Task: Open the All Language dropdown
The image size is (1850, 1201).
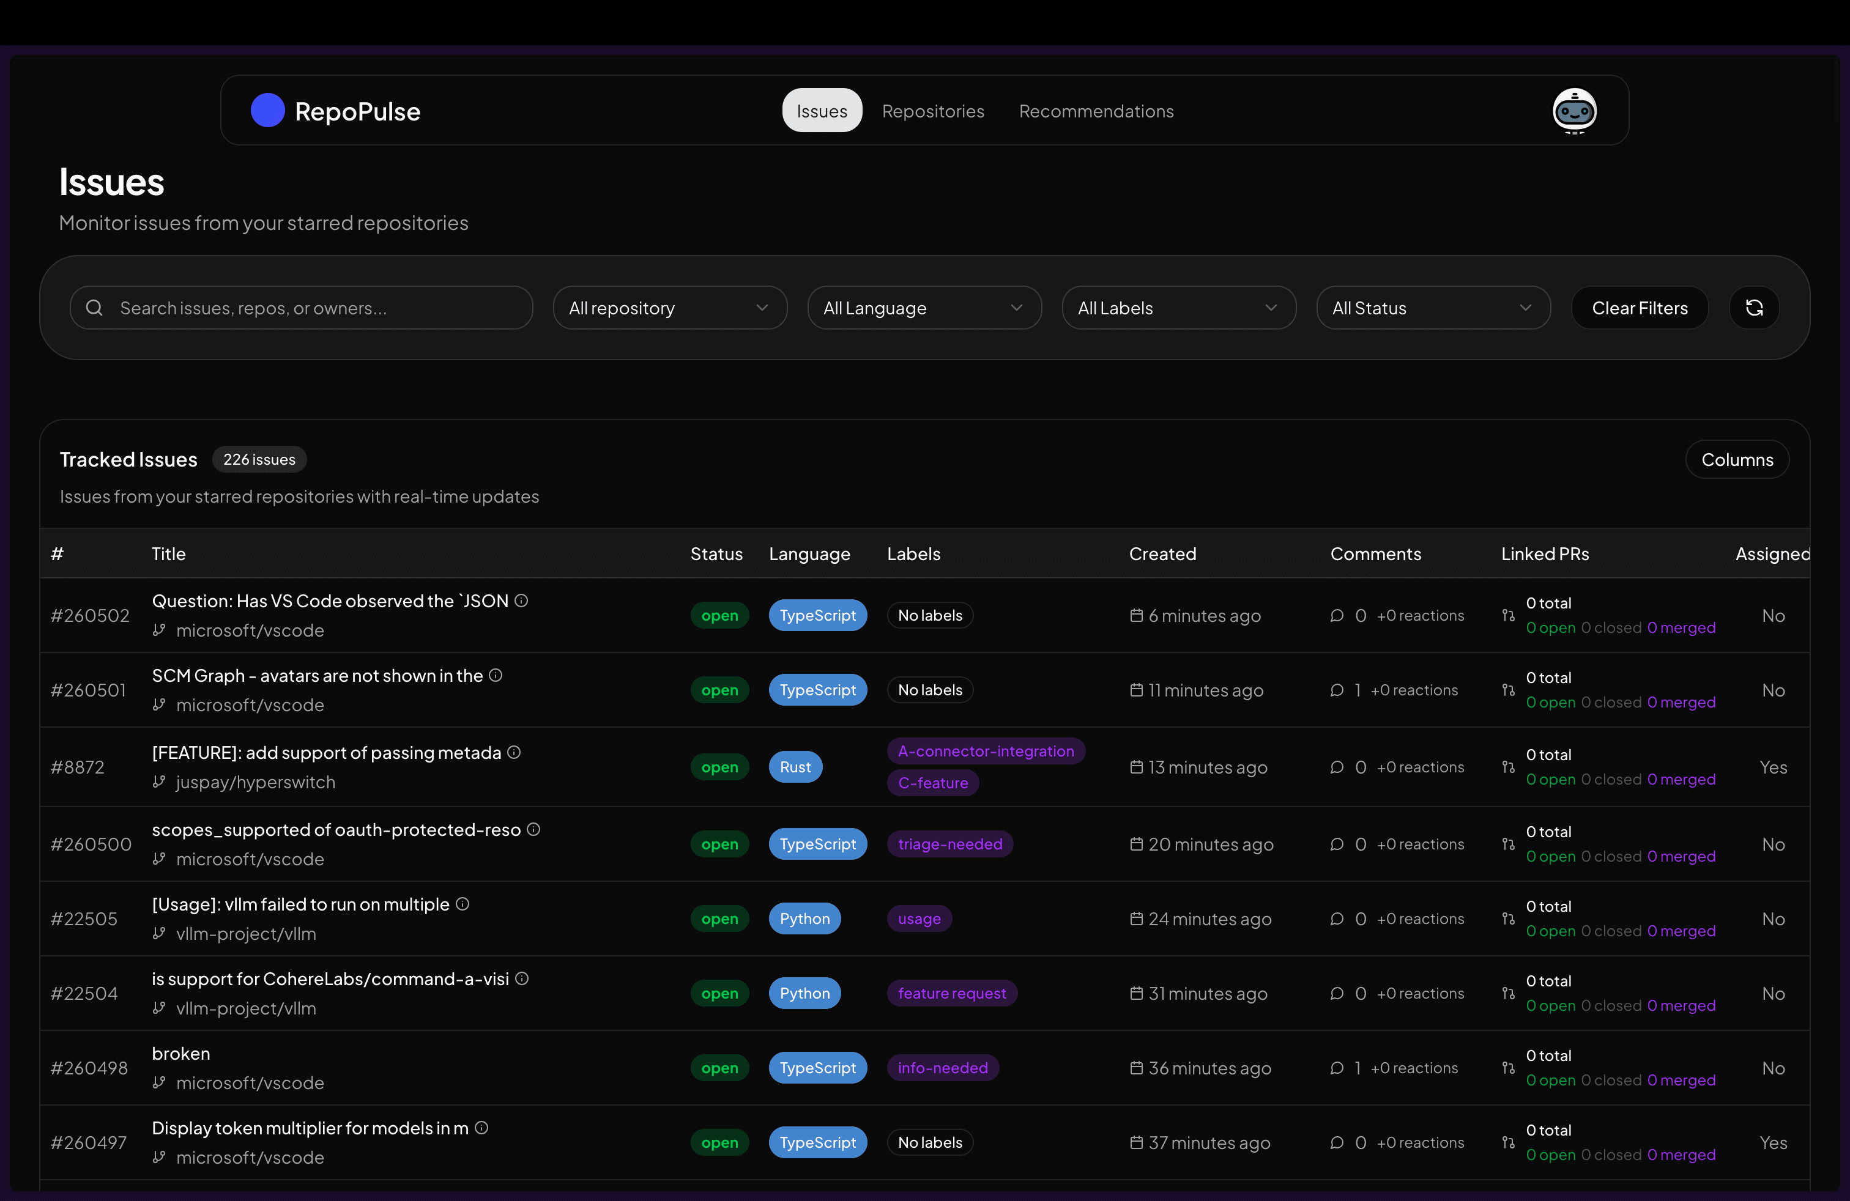Action: [924, 308]
